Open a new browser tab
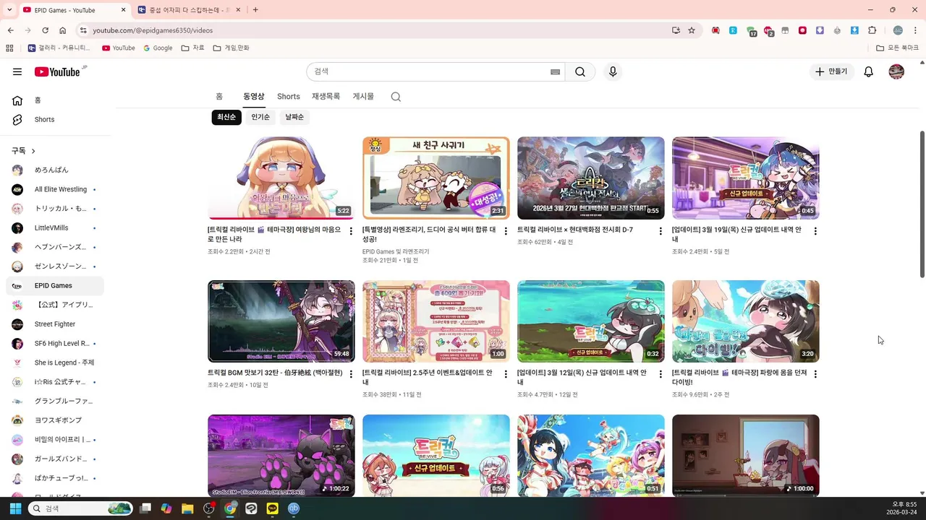926x520 pixels. pyautogui.click(x=255, y=9)
